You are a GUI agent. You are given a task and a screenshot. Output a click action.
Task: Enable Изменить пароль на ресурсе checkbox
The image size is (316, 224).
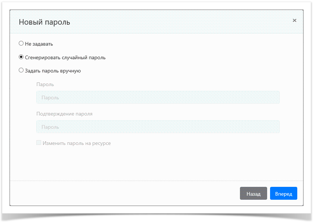[39, 143]
